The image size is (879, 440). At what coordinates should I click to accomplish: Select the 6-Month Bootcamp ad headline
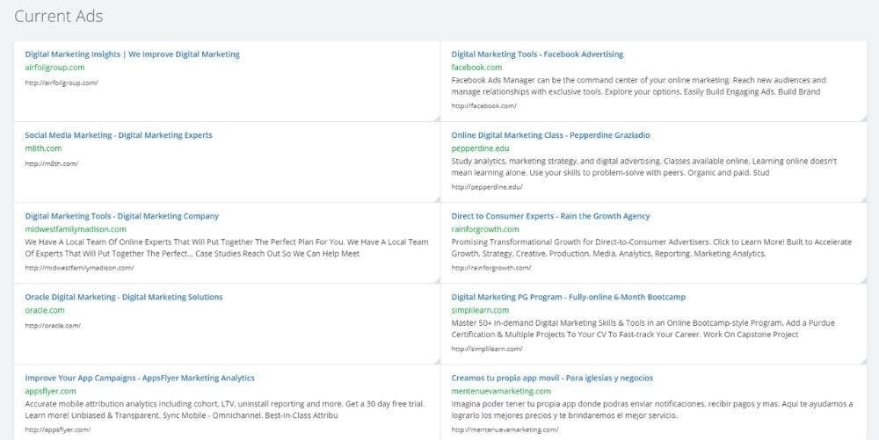[x=568, y=297]
